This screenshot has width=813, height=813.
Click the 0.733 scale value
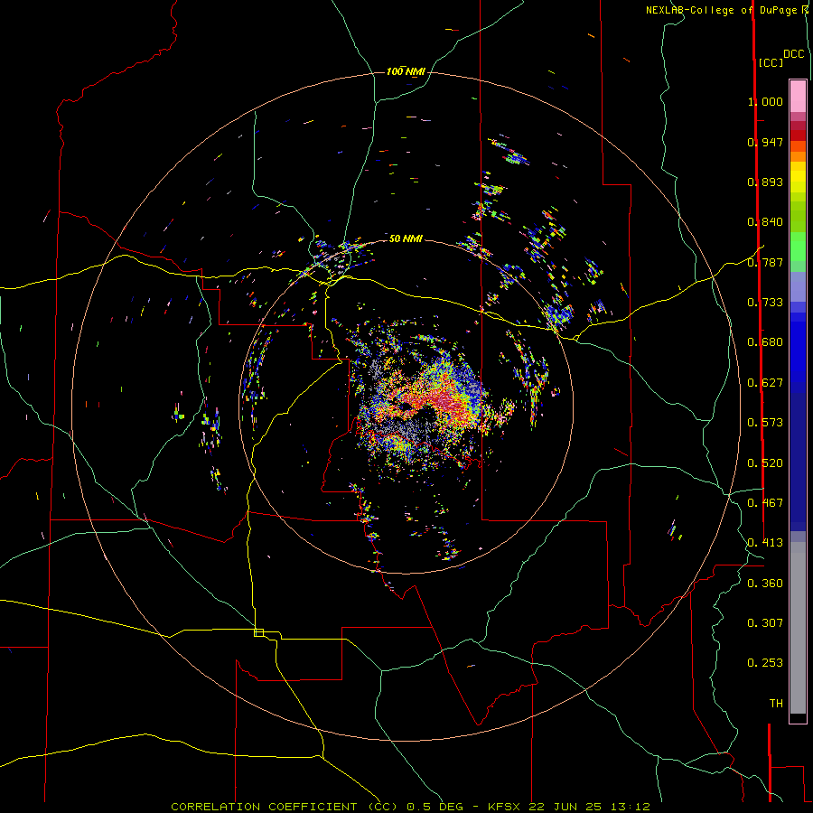pos(765,303)
